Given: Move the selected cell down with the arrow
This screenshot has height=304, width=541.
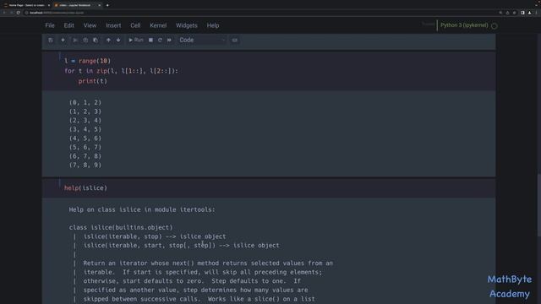Looking at the screenshot, I should coord(118,40).
